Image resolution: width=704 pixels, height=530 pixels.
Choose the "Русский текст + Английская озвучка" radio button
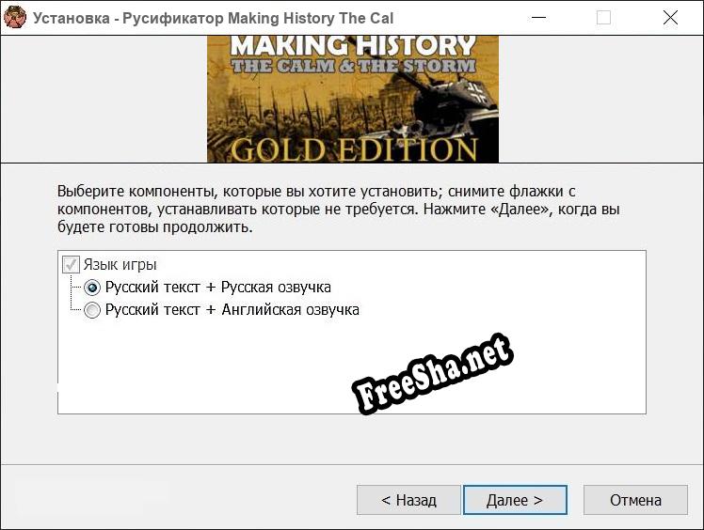tap(92, 310)
